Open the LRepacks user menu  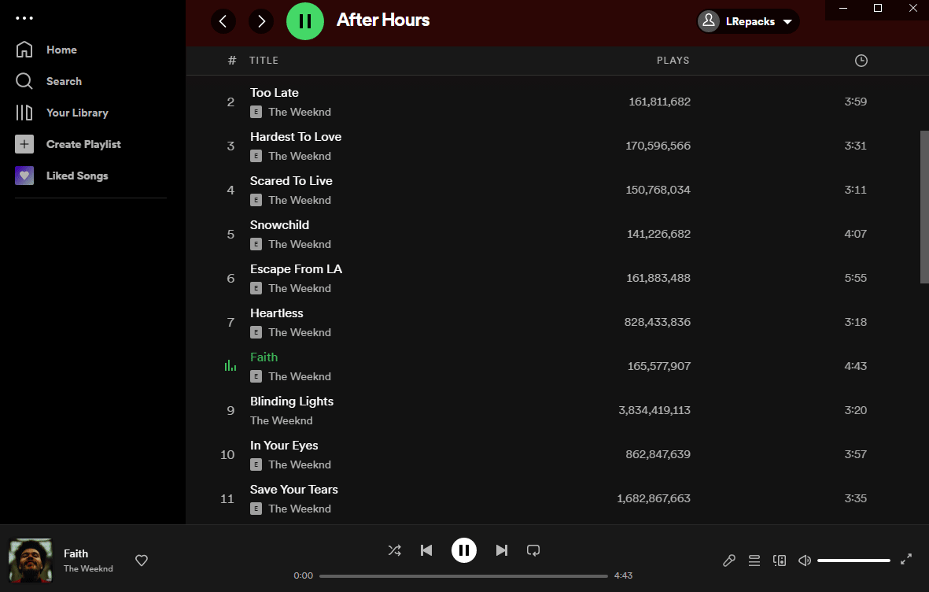(748, 21)
